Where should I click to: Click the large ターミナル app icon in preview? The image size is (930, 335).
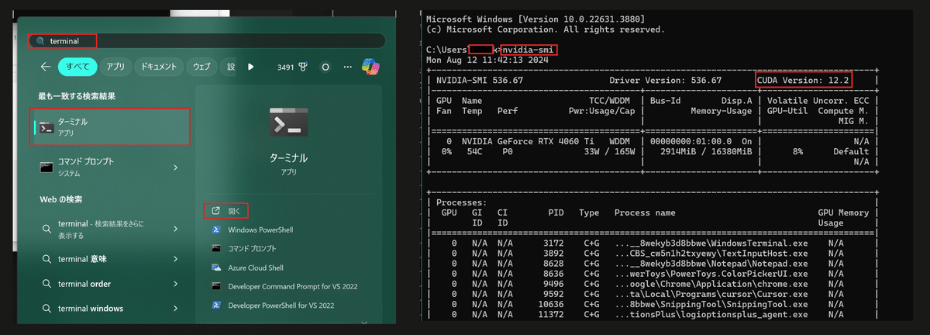click(x=288, y=123)
